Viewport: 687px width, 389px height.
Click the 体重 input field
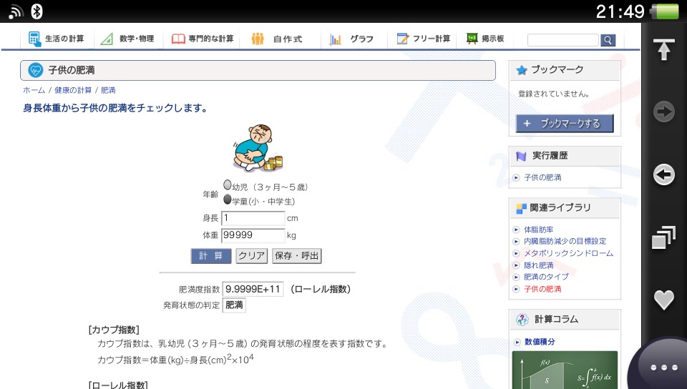253,235
